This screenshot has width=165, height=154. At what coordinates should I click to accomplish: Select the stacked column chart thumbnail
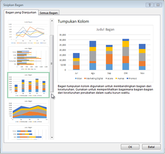(28, 85)
